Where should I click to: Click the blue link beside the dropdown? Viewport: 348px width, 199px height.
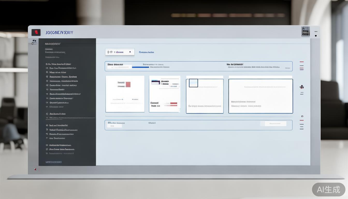pos(146,52)
